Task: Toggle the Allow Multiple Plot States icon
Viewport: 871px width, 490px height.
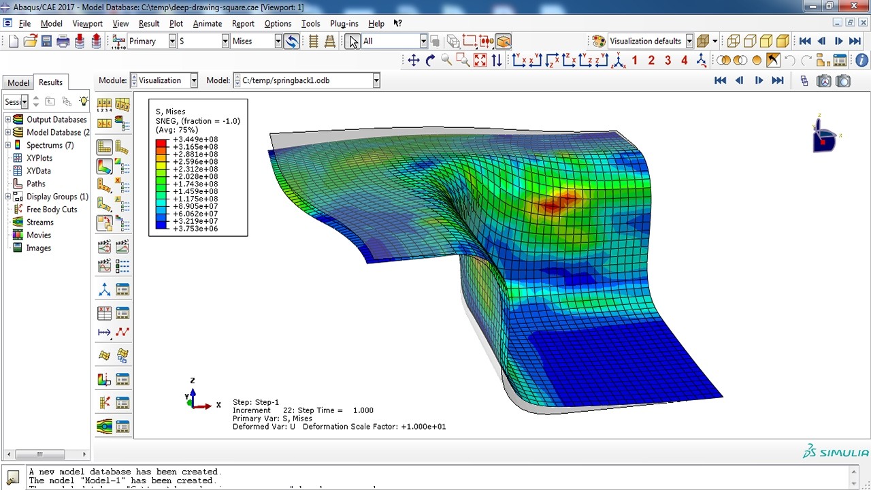Action: click(104, 223)
